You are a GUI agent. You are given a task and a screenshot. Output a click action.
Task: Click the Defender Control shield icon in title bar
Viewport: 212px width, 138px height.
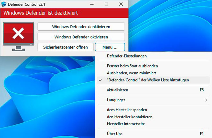(4, 4)
